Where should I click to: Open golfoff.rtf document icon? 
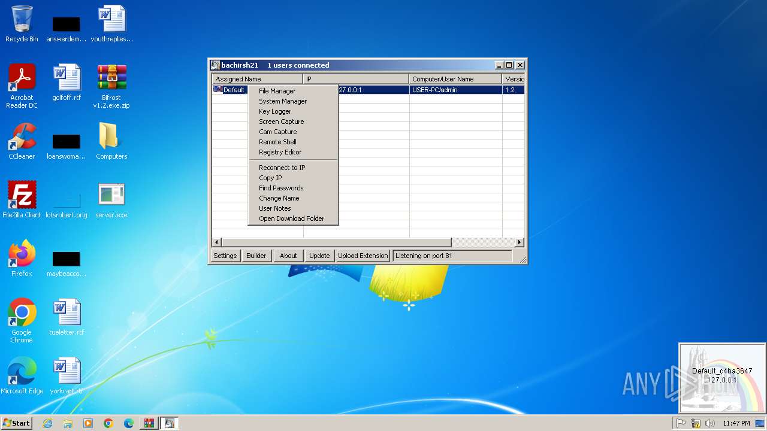pos(67,83)
